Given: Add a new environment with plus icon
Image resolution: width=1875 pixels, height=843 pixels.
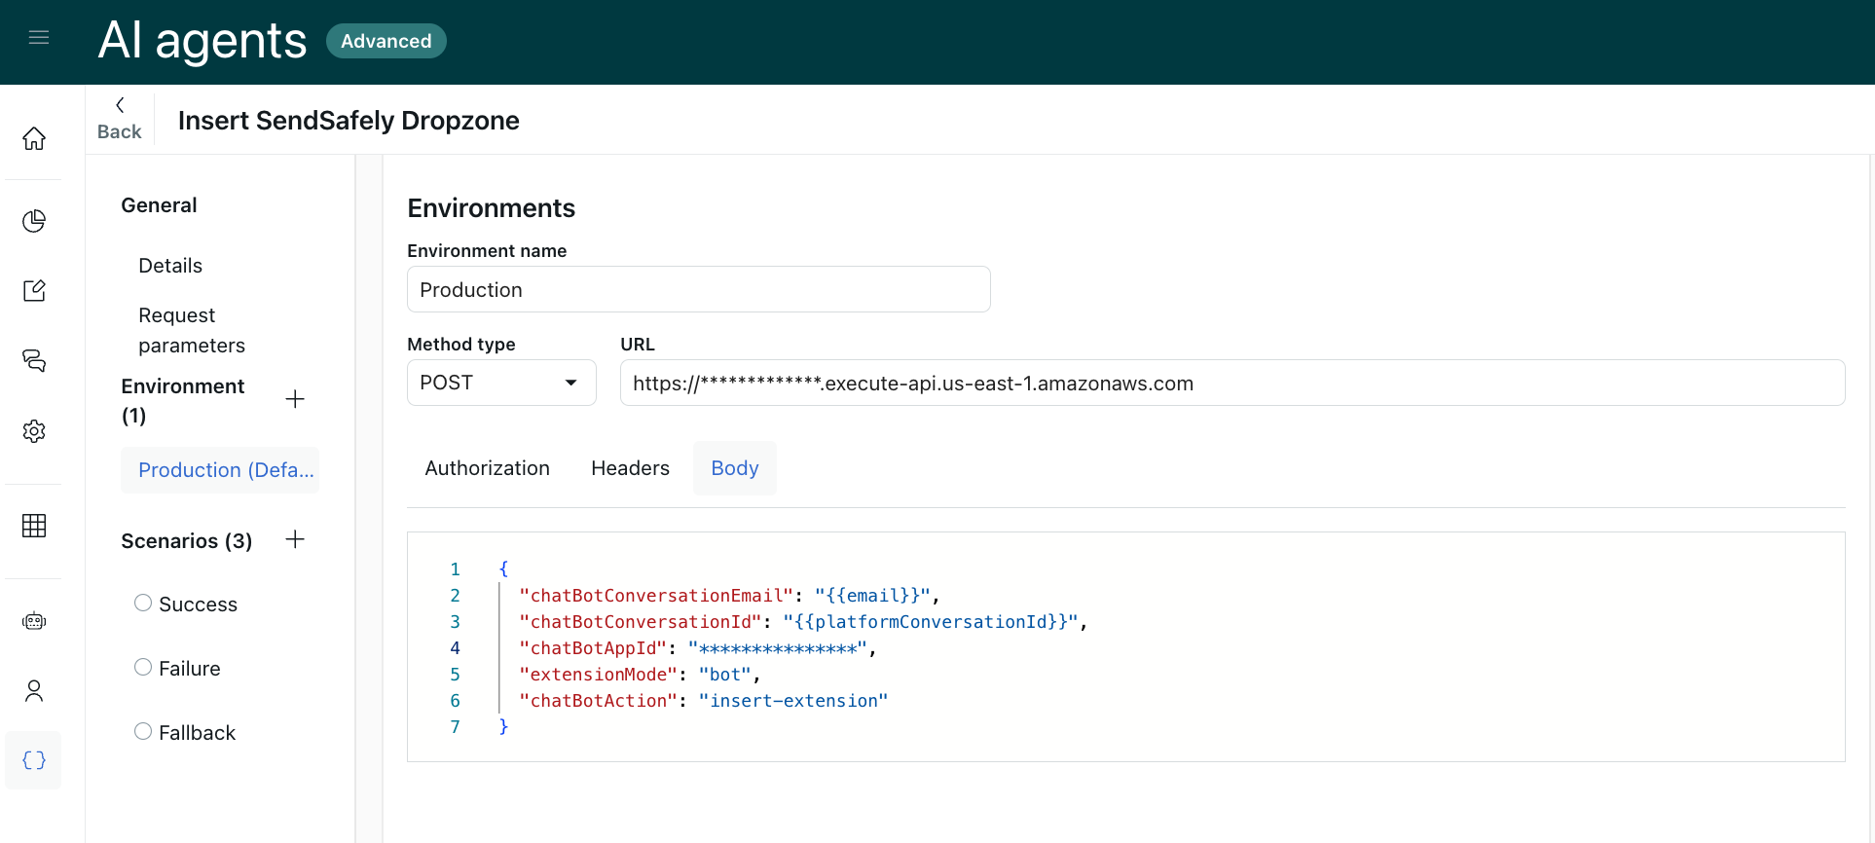Looking at the screenshot, I should (x=295, y=399).
